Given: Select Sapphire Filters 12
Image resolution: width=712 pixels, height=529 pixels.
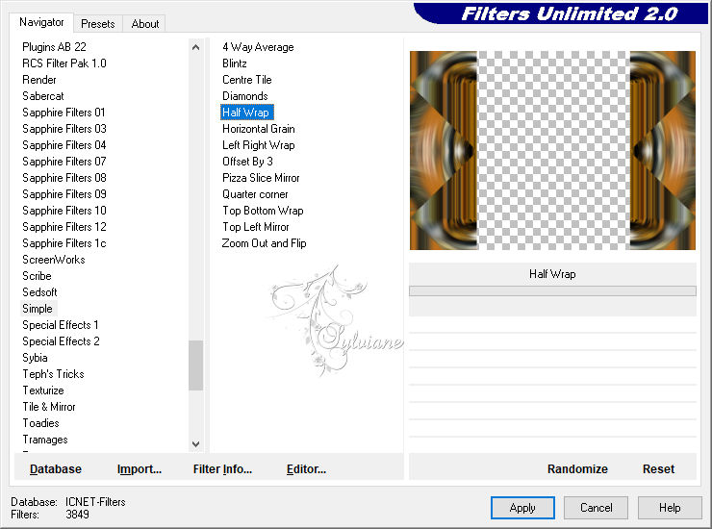Looking at the screenshot, I should 64,227.
